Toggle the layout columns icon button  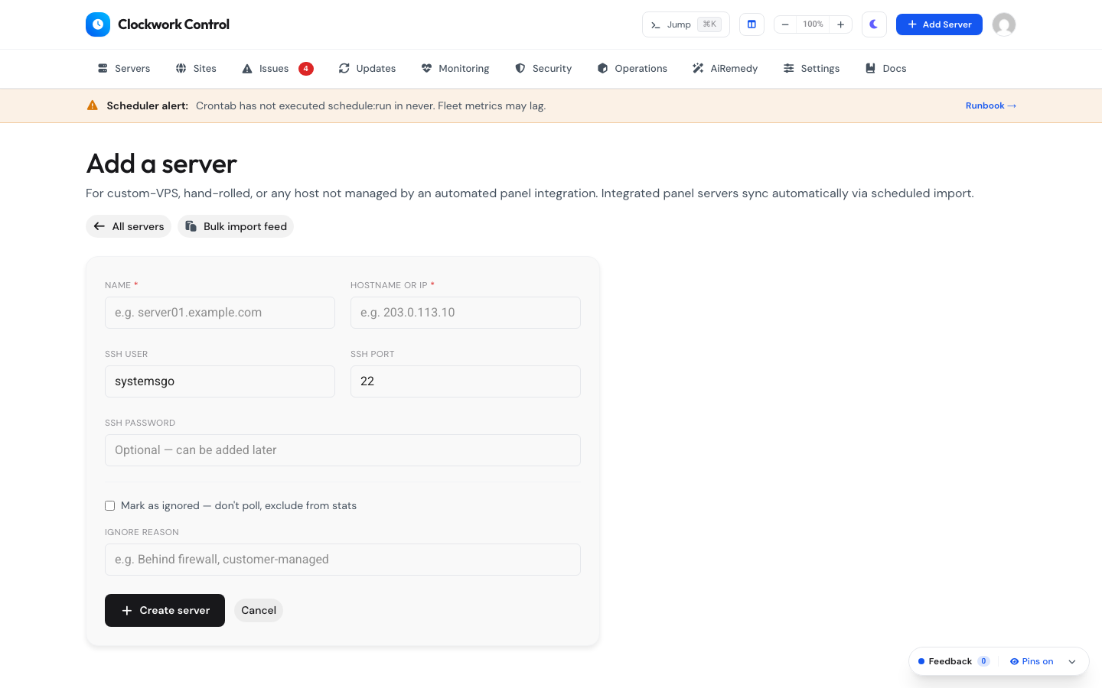pyautogui.click(x=752, y=24)
